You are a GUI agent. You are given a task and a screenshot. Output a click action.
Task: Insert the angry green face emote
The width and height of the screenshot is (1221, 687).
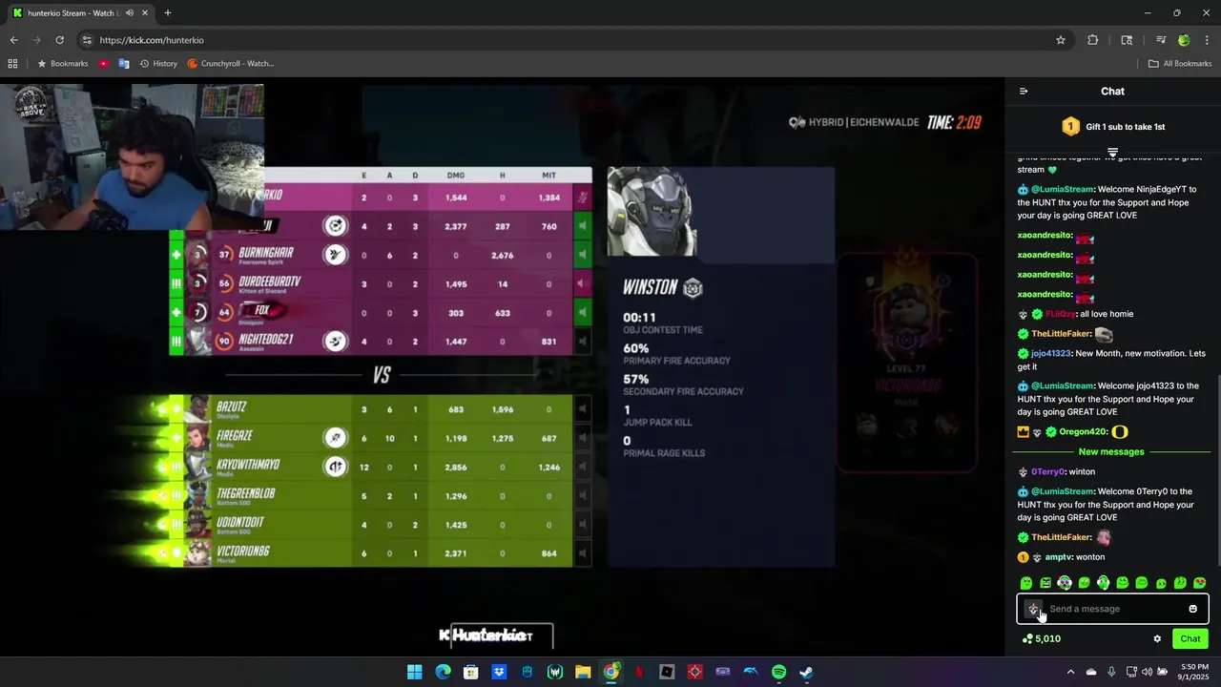[x=1045, y=583]
